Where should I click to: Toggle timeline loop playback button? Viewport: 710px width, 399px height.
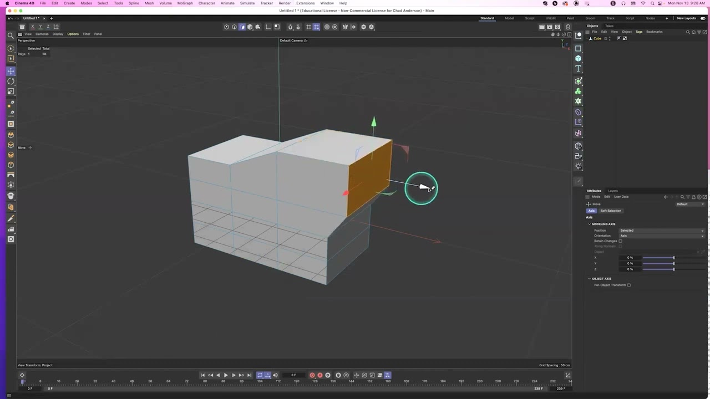(x=260, y=375)
